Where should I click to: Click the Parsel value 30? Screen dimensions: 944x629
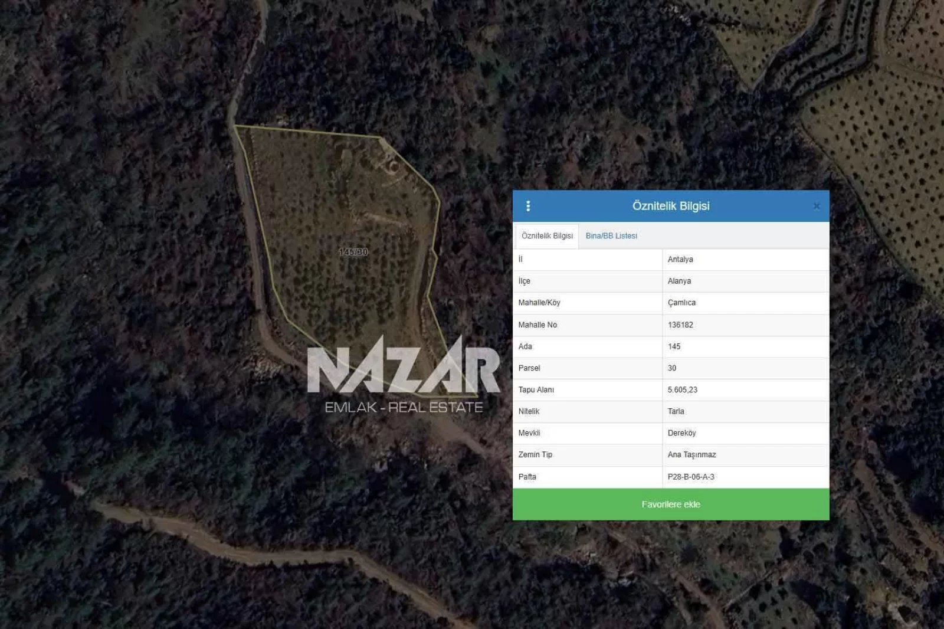672,368
